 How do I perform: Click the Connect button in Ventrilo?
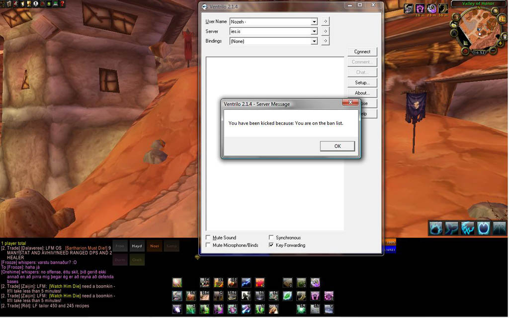tap(362, 52)
